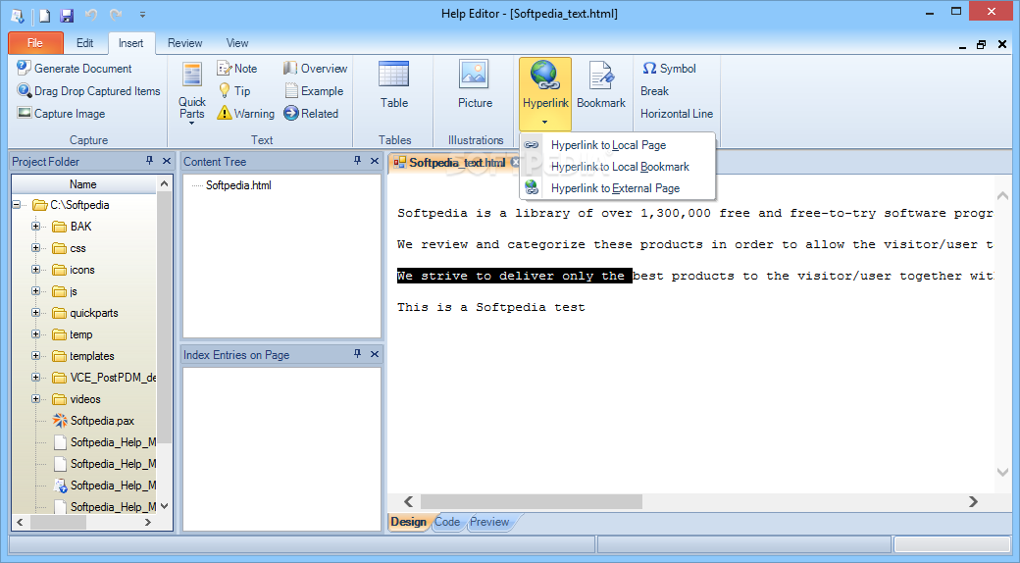The width and height of the screenshot is (1020, 563).
Task: Insert a Warning block
Action: coord(246,113)
